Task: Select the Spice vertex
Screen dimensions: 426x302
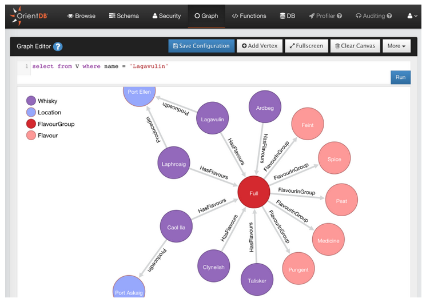Action: [335, 158]
